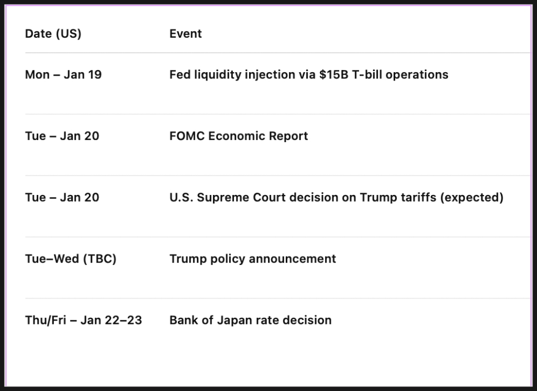
Task: Click the word FOMC in second row
Action: pos(187,136)
